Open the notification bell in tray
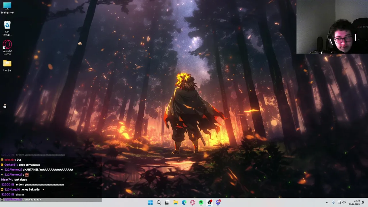 [363, 202]
